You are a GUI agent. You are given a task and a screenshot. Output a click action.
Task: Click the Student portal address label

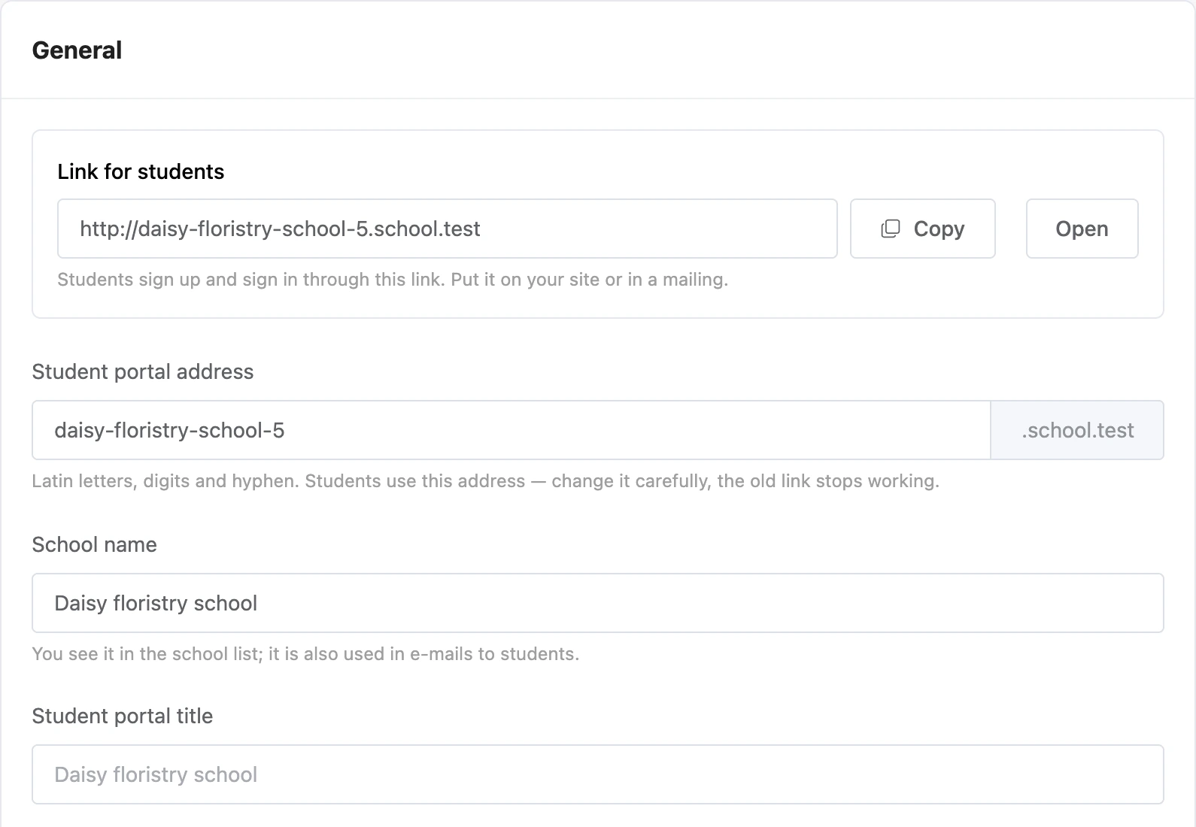pyautogui.click(x=143, y=371)
